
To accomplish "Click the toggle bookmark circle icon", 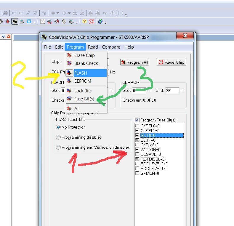I will coord(53,13).
